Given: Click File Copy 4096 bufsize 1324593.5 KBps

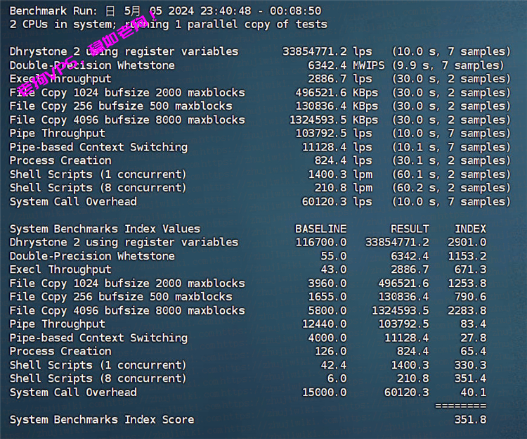Looking at the screenshot, I should coord(333,120).
